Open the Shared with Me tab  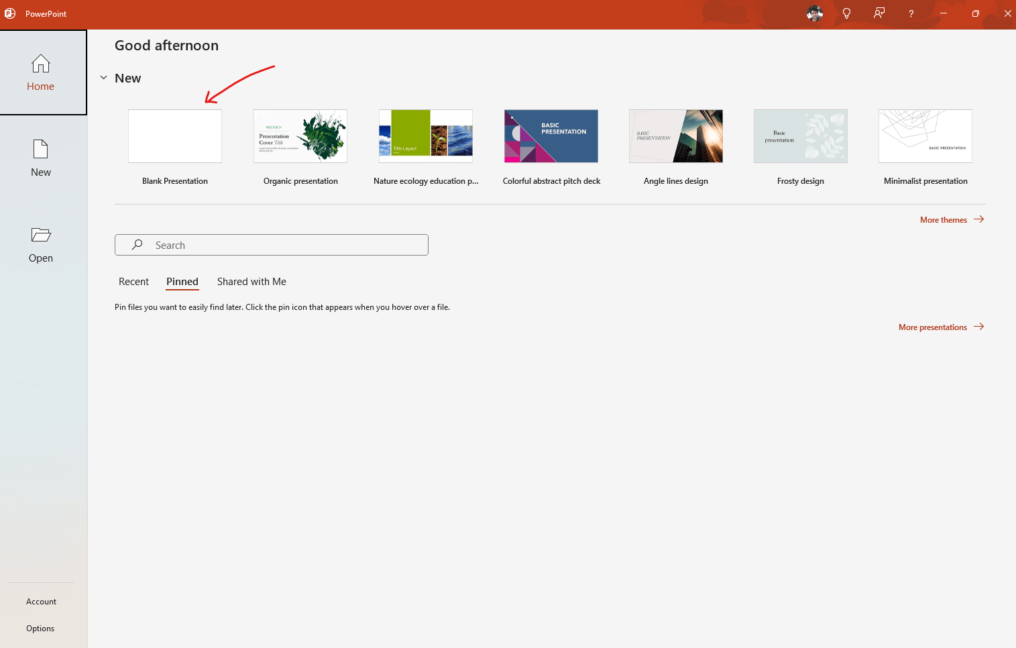(x=251, y=282)
